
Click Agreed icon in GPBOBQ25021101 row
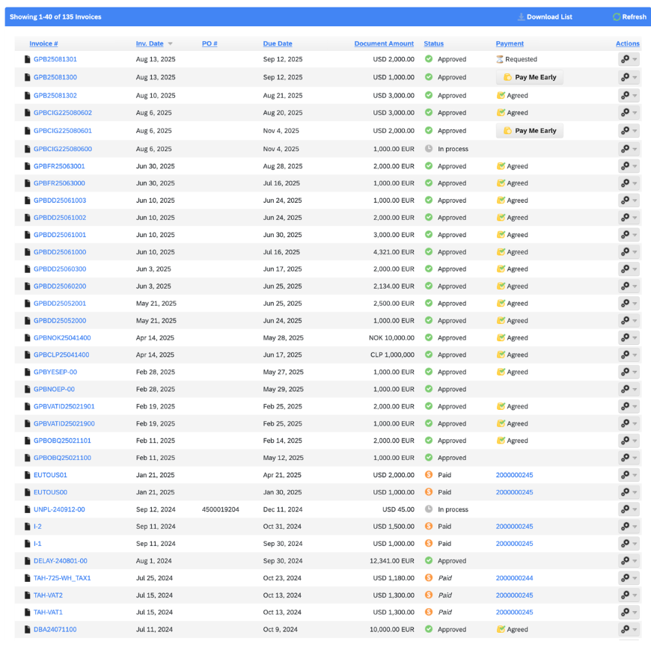(501, 441)
